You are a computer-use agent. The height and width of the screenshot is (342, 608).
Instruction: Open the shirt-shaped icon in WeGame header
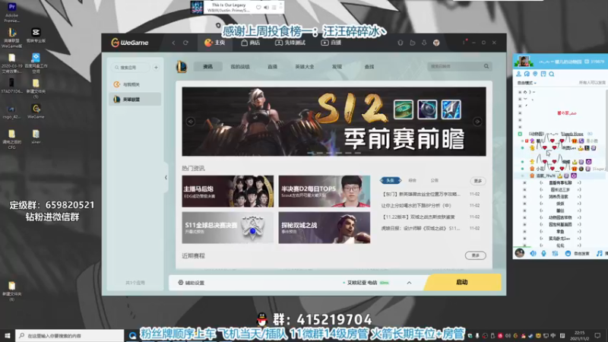point(401,43)
